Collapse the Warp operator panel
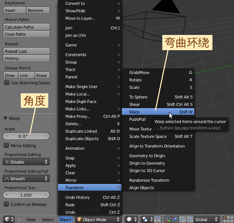The width and height of the screenshot is (234, 223). tap(5, 118)
